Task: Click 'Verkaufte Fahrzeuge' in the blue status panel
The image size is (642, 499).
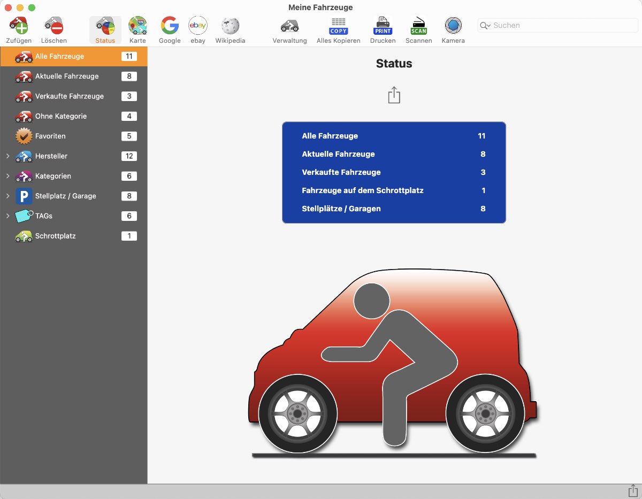Action: point(341,172)
